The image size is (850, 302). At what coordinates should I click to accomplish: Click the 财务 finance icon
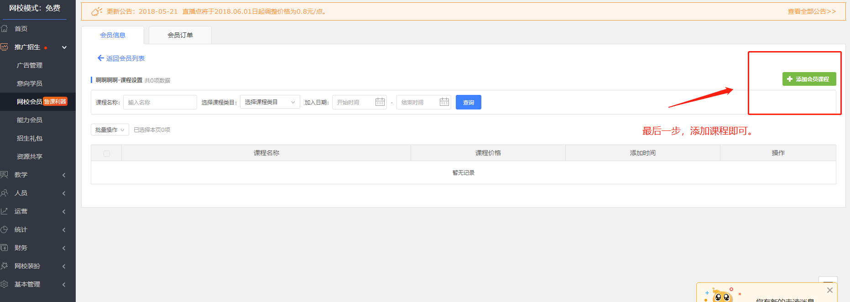tap(5, 248)
